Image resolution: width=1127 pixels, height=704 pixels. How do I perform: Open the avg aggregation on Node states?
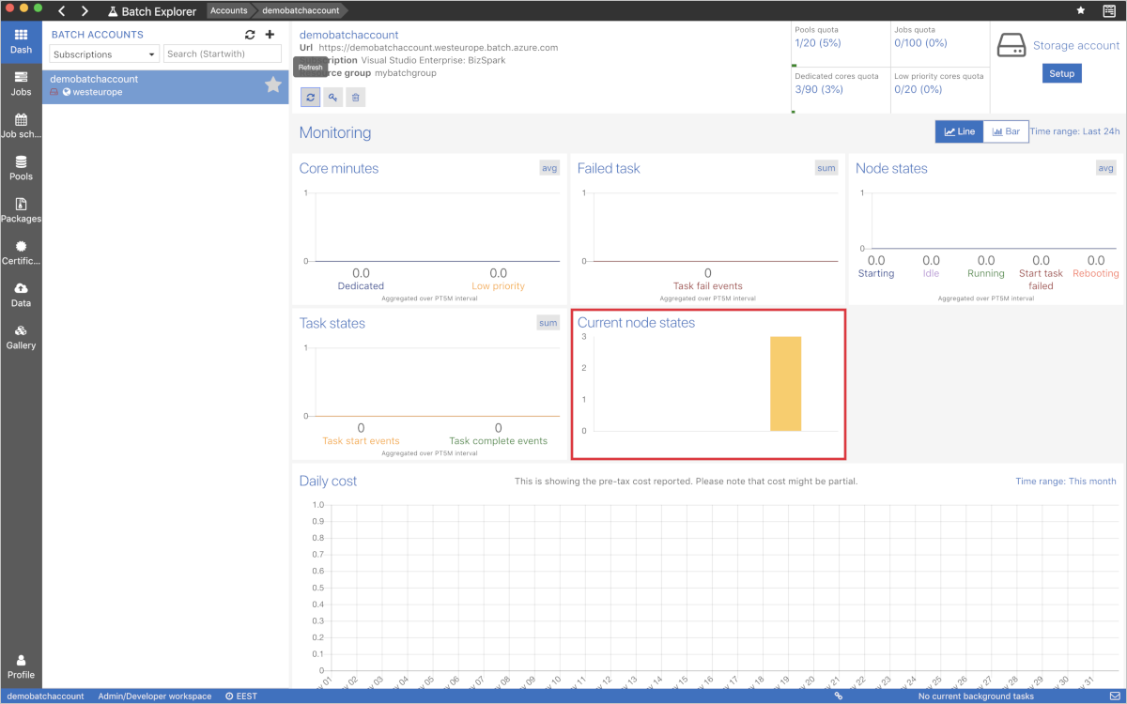tap(1106, 168)
